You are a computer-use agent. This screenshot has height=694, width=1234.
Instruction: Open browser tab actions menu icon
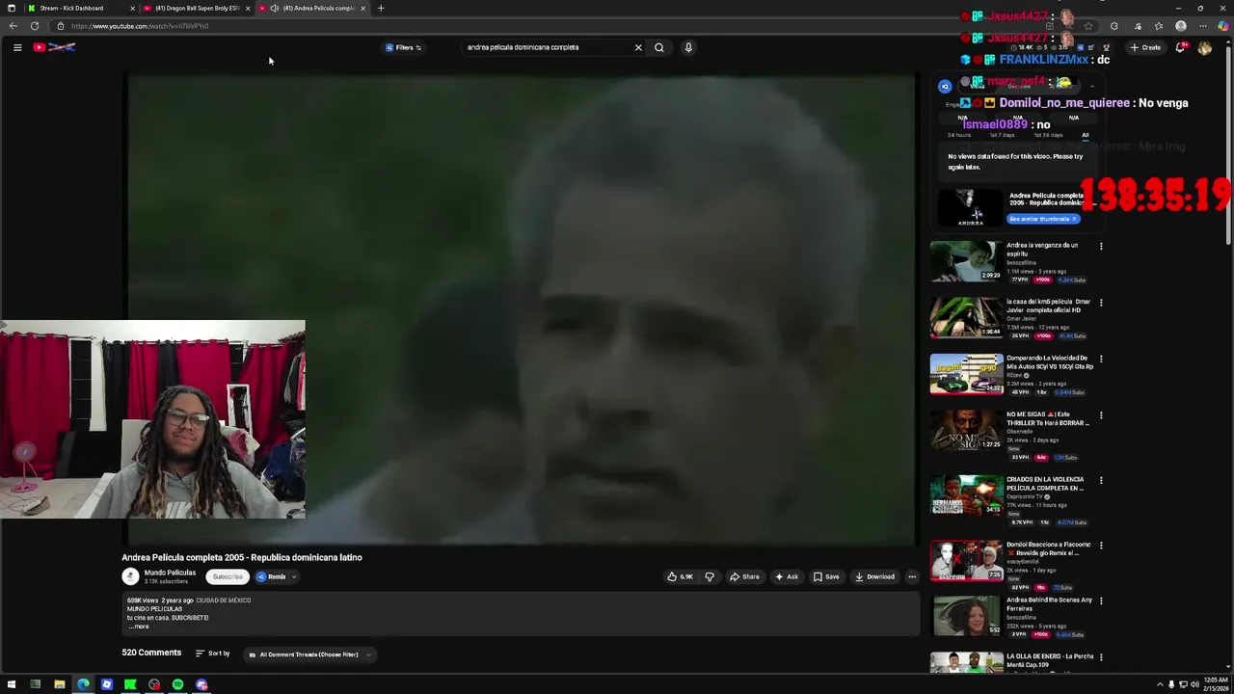pyautogui.click(x=11, y=8)
